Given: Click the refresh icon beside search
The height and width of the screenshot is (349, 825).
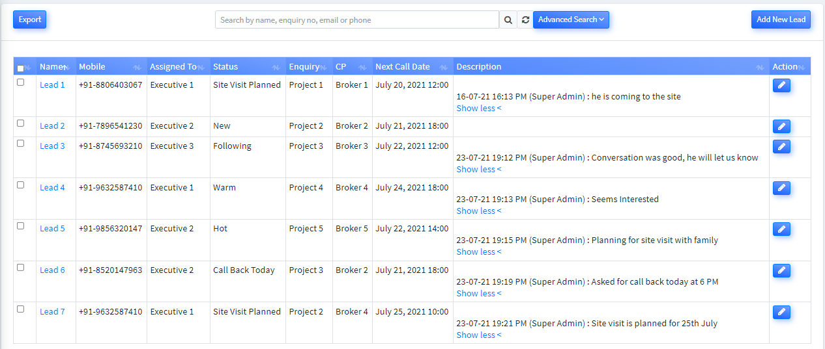Looking at the screenshot, I should click(525, 20).
